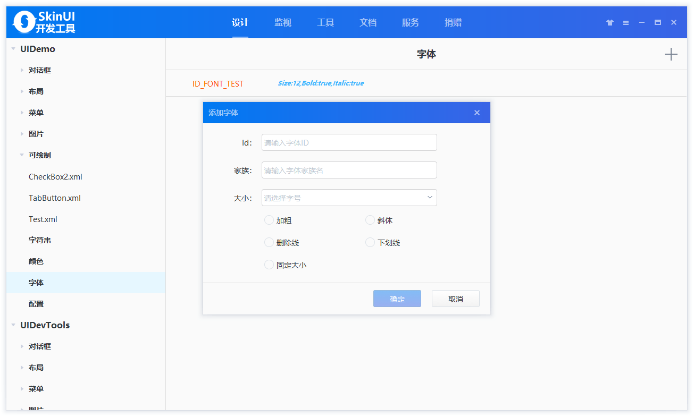Close the 添加字体 dialog with X
Screen dimensions: 694x417
tap(477, 113)
